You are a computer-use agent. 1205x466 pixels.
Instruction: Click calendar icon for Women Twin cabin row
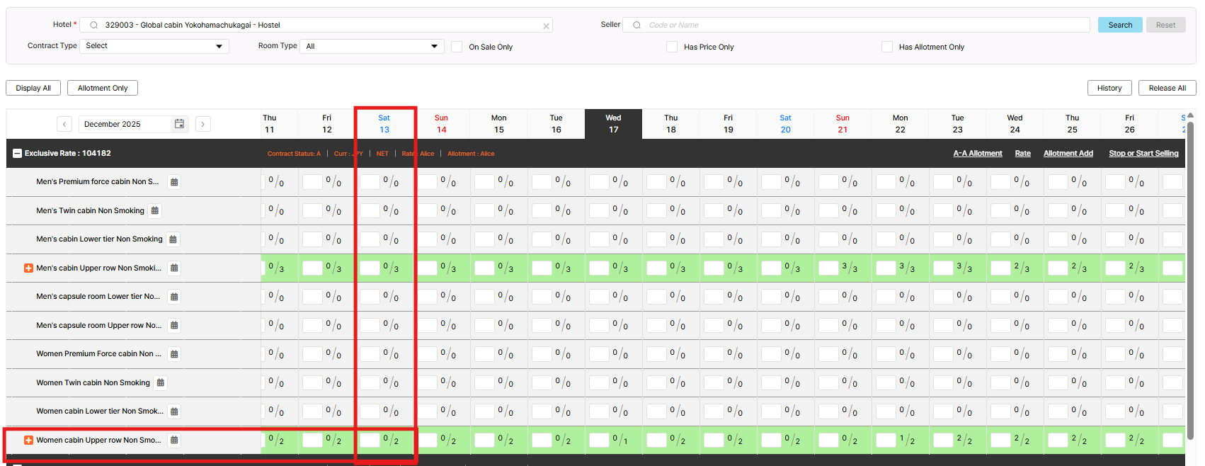161,382
